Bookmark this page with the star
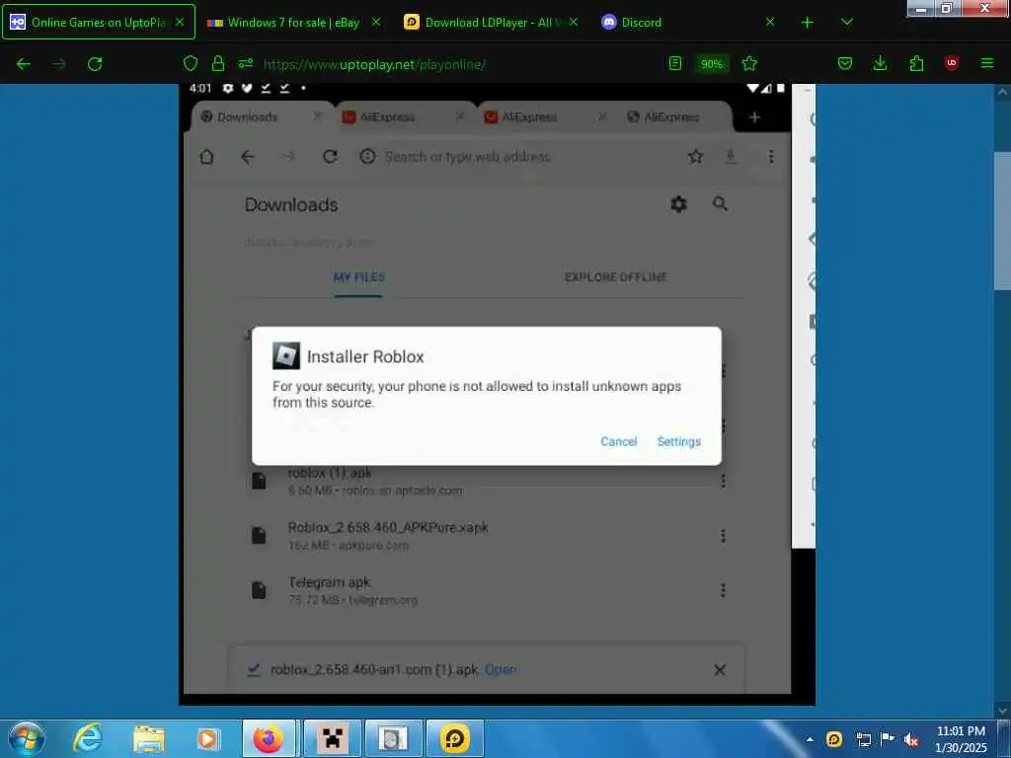The width and height of the screenshot is (1011, 758). pyautogui.click(x=749, y=64)
